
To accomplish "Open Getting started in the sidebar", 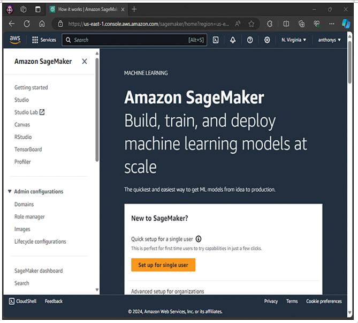I will click(x=31, y=87).
